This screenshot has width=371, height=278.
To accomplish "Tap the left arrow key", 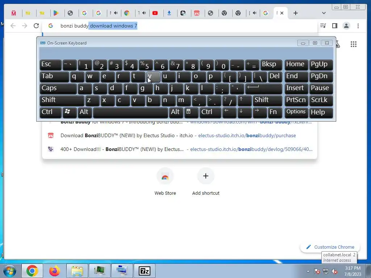I will coord(229,113).
